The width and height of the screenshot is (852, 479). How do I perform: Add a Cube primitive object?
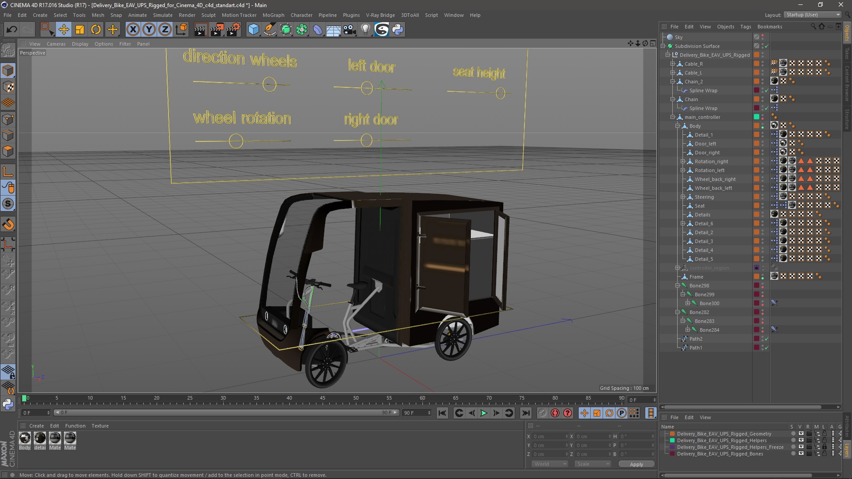pyautogui.click(x=253, y=30)
